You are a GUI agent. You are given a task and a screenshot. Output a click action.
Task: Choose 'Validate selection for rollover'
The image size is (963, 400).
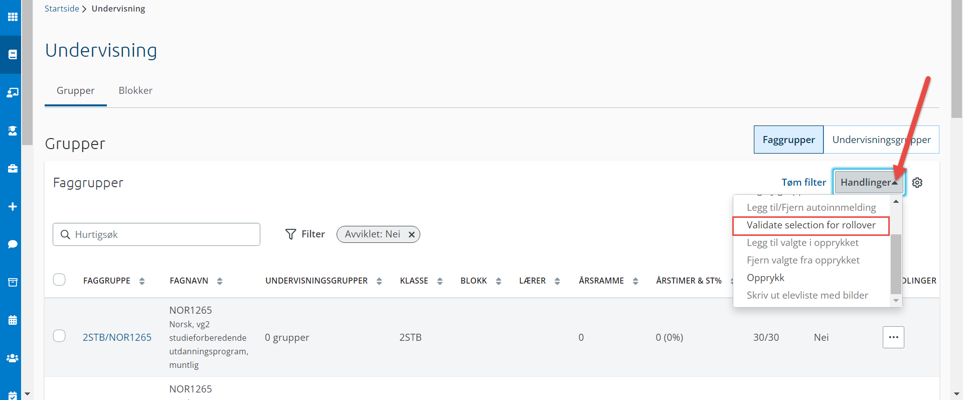coord(811,225)
